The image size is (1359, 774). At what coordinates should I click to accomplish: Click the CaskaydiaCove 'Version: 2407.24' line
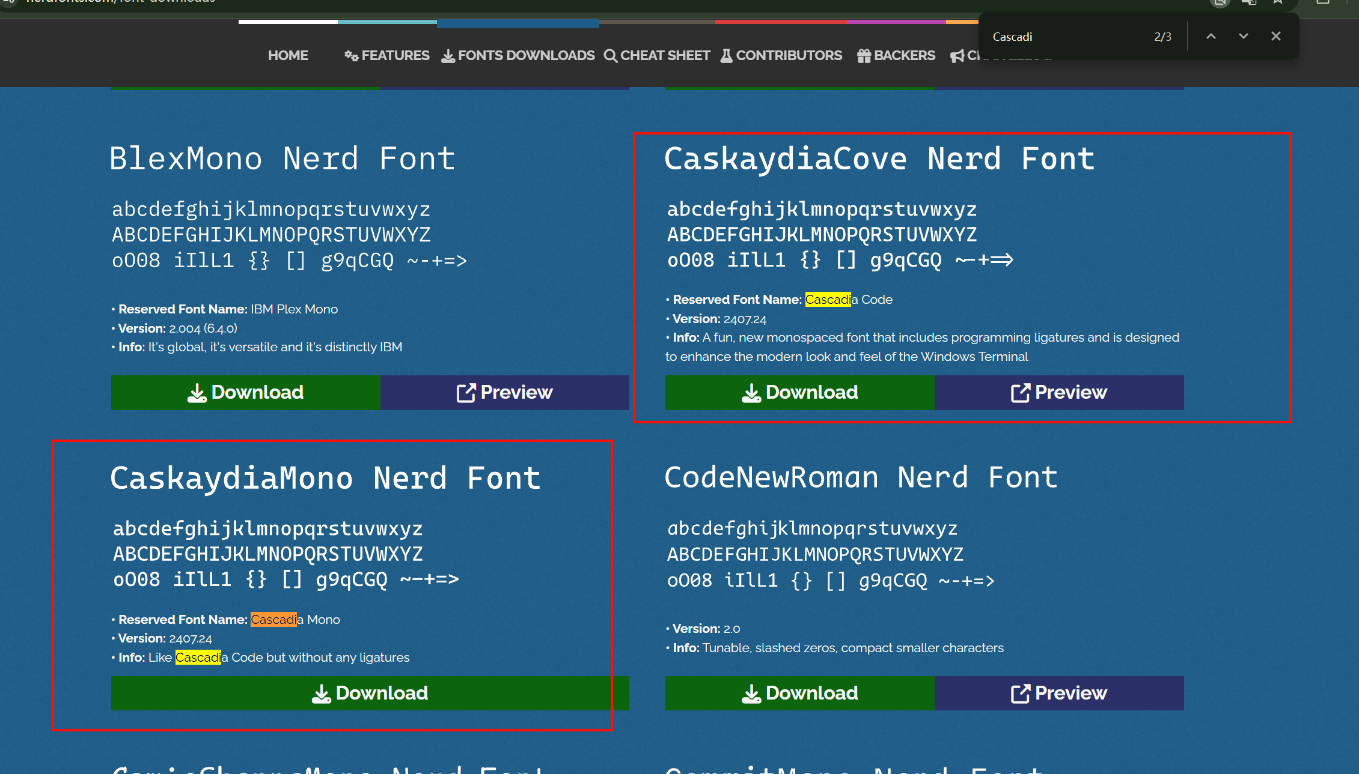tap(716, 319)
